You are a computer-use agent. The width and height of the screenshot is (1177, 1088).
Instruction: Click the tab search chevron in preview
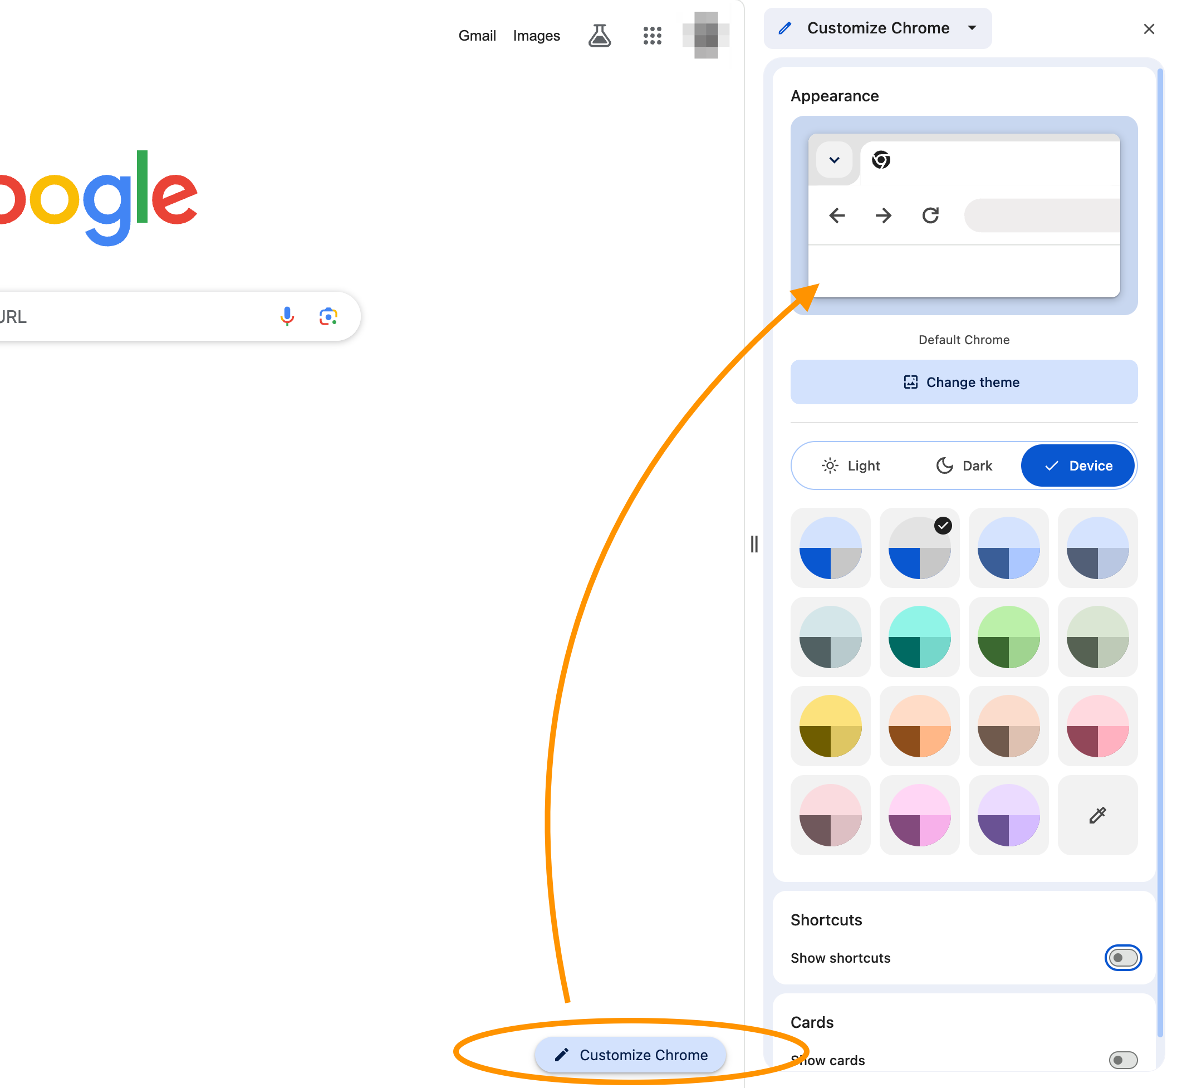pyautogui.click(x=833, y=160)
